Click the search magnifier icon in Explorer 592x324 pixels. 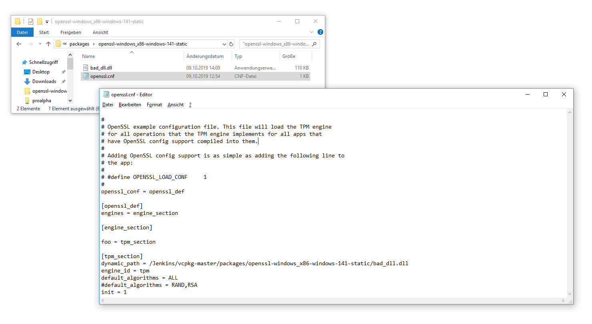314,44
